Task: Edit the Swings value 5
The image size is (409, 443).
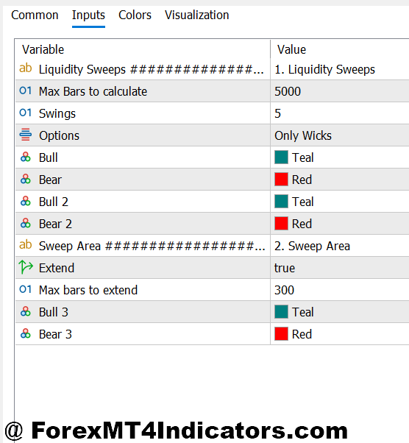Action: (x=340, y=113)
